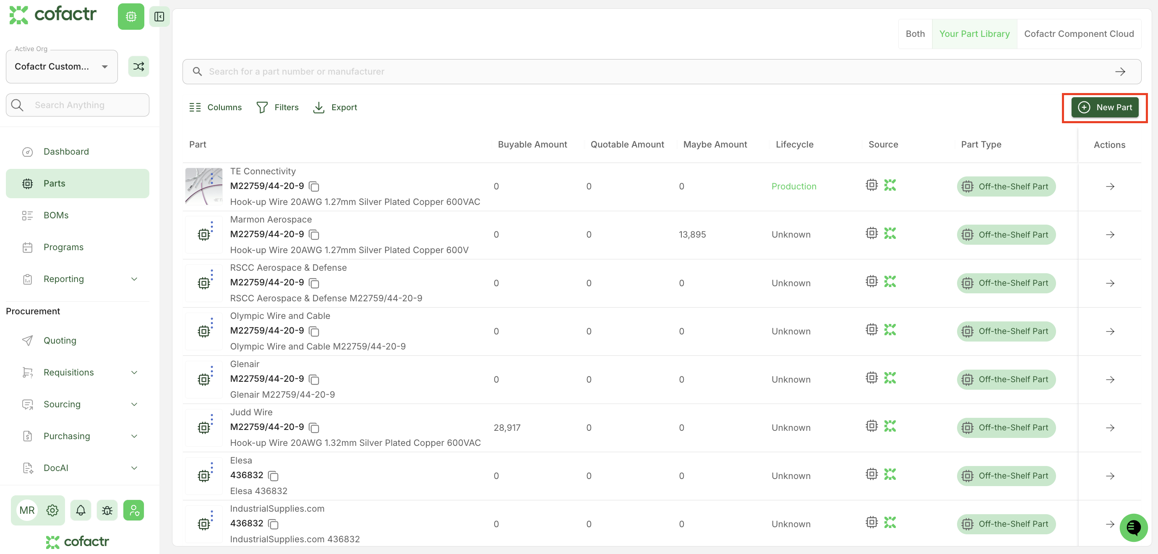The height and width of the screenshot is (554, 1158).
Task: Click chip source icon in Marmon Aerospace row
Action: 872,233
